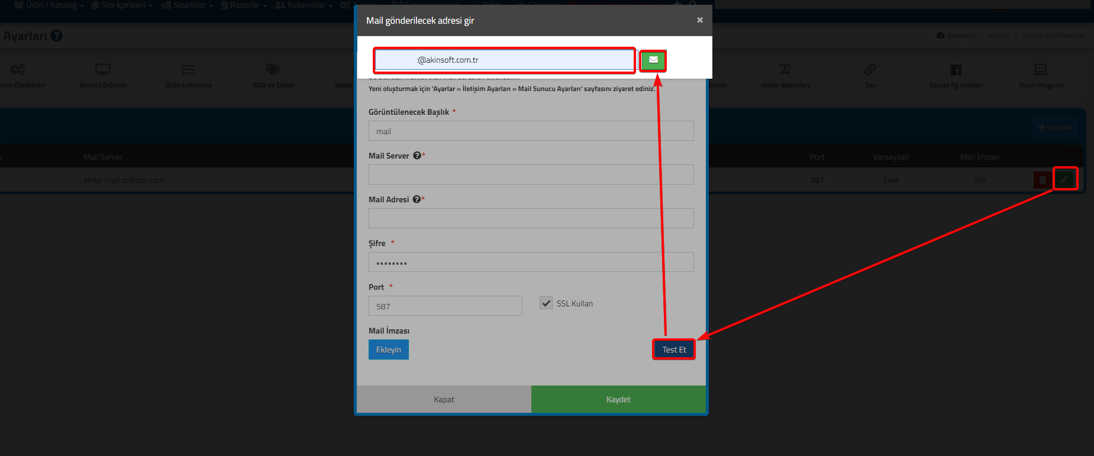Click the Mail Adresi input field
This screenshot has width=1094, height=456.
[531, 218]
